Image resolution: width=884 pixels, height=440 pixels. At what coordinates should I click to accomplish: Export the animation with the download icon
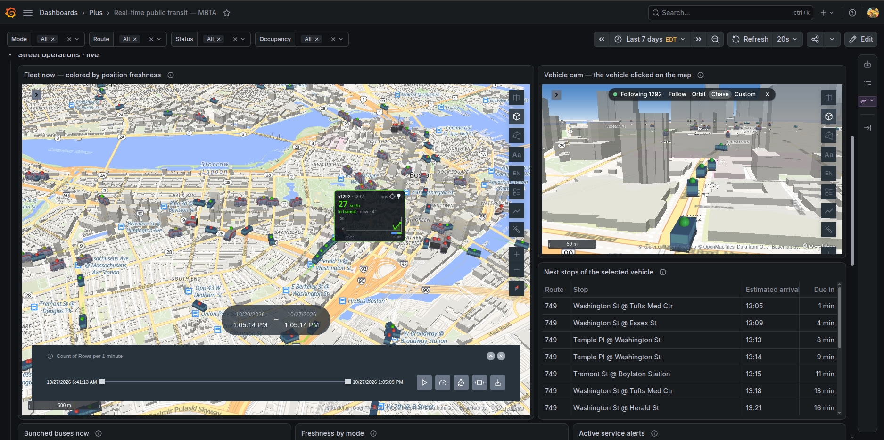tap(498, 382)
